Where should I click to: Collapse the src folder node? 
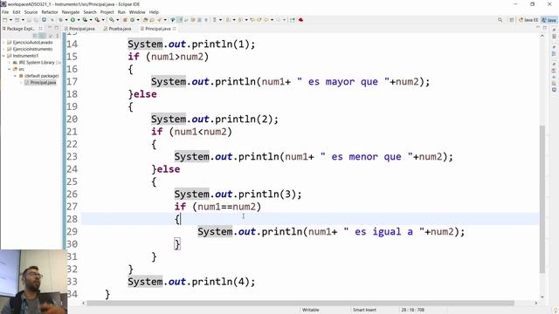10,69
